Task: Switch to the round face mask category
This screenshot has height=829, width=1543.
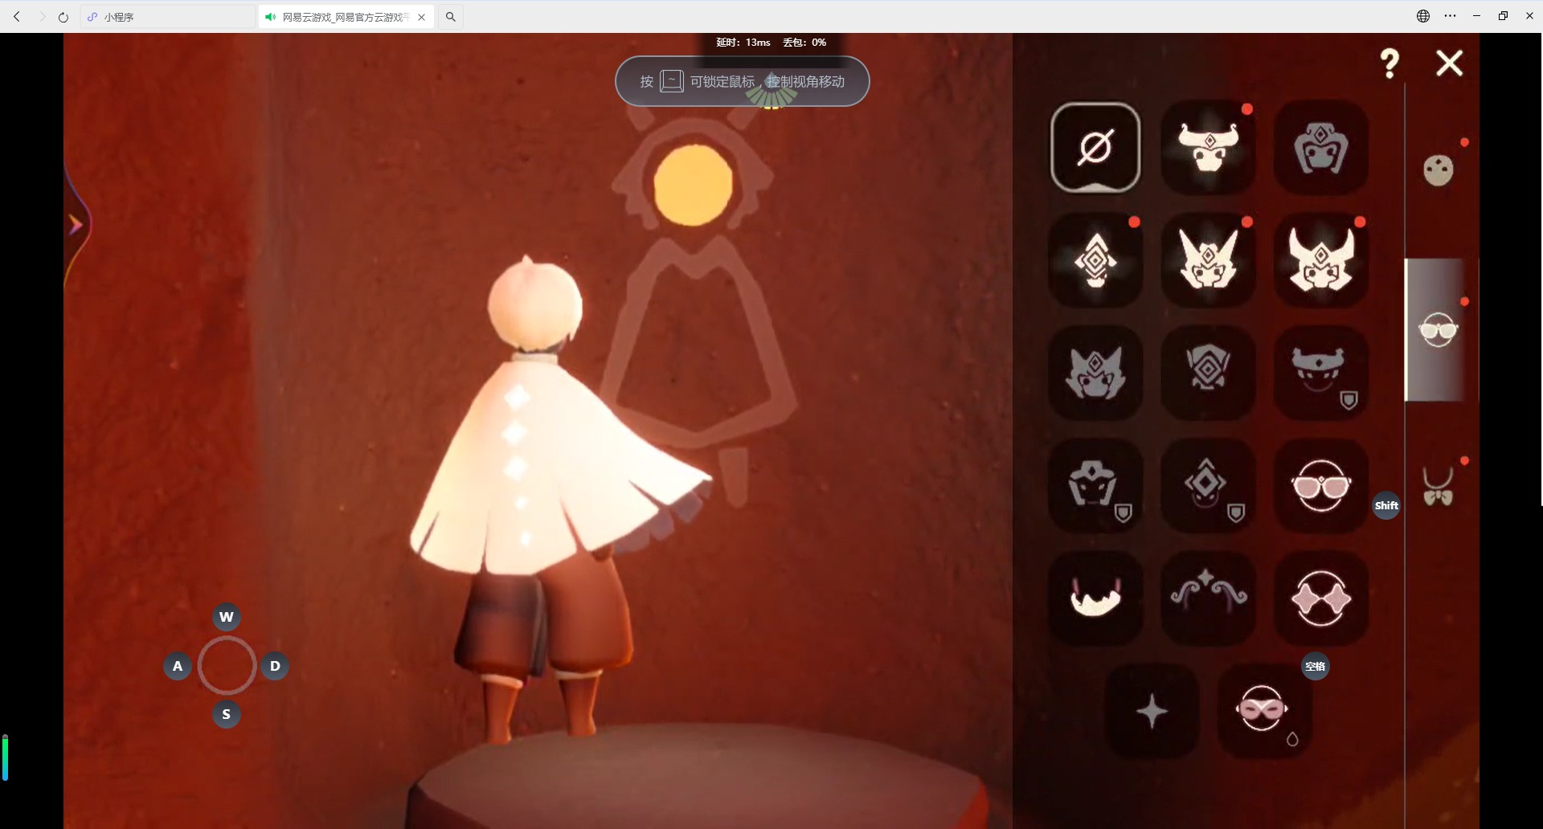Action: point(1439,169)
